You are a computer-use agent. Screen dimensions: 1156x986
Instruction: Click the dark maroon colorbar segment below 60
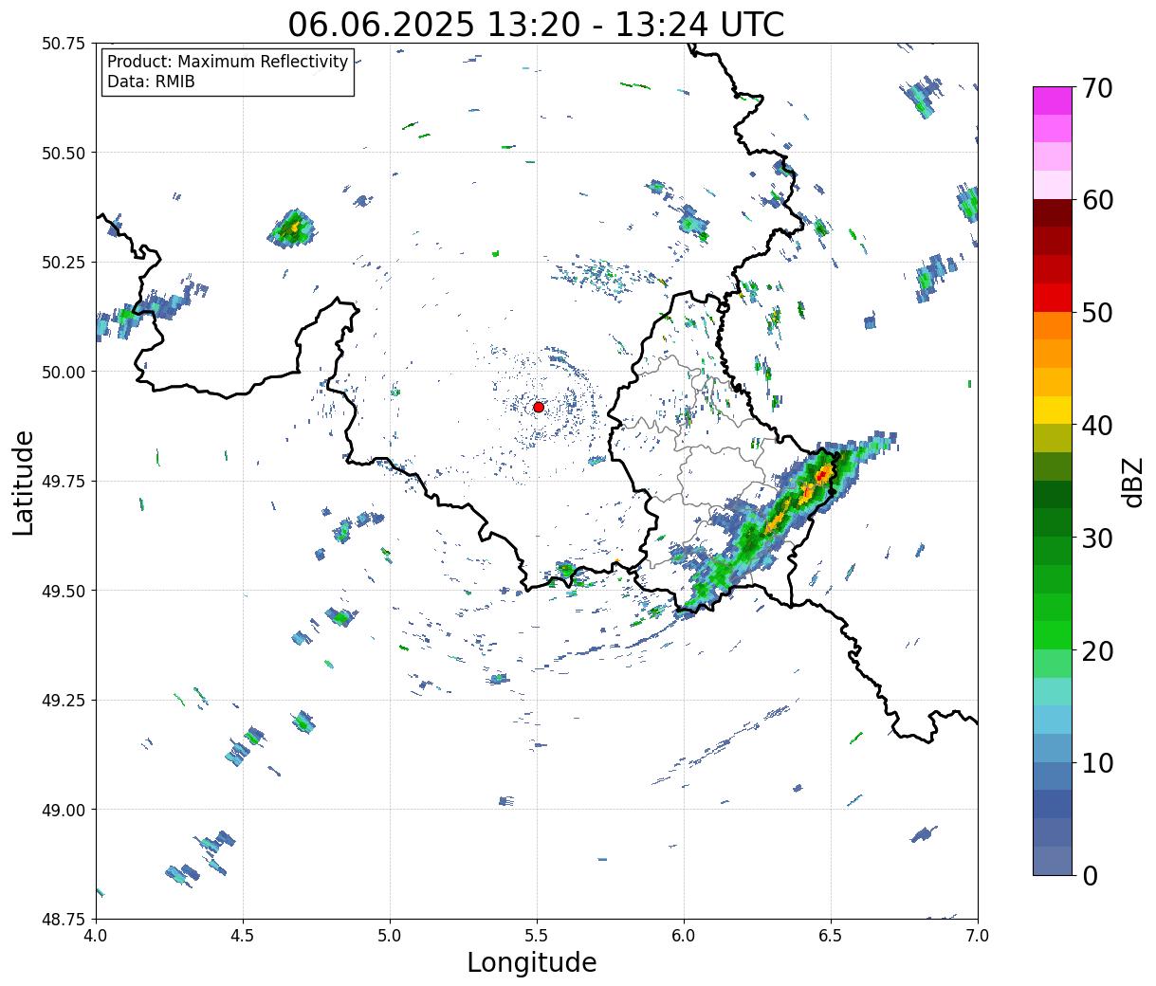coord(1053,212)
